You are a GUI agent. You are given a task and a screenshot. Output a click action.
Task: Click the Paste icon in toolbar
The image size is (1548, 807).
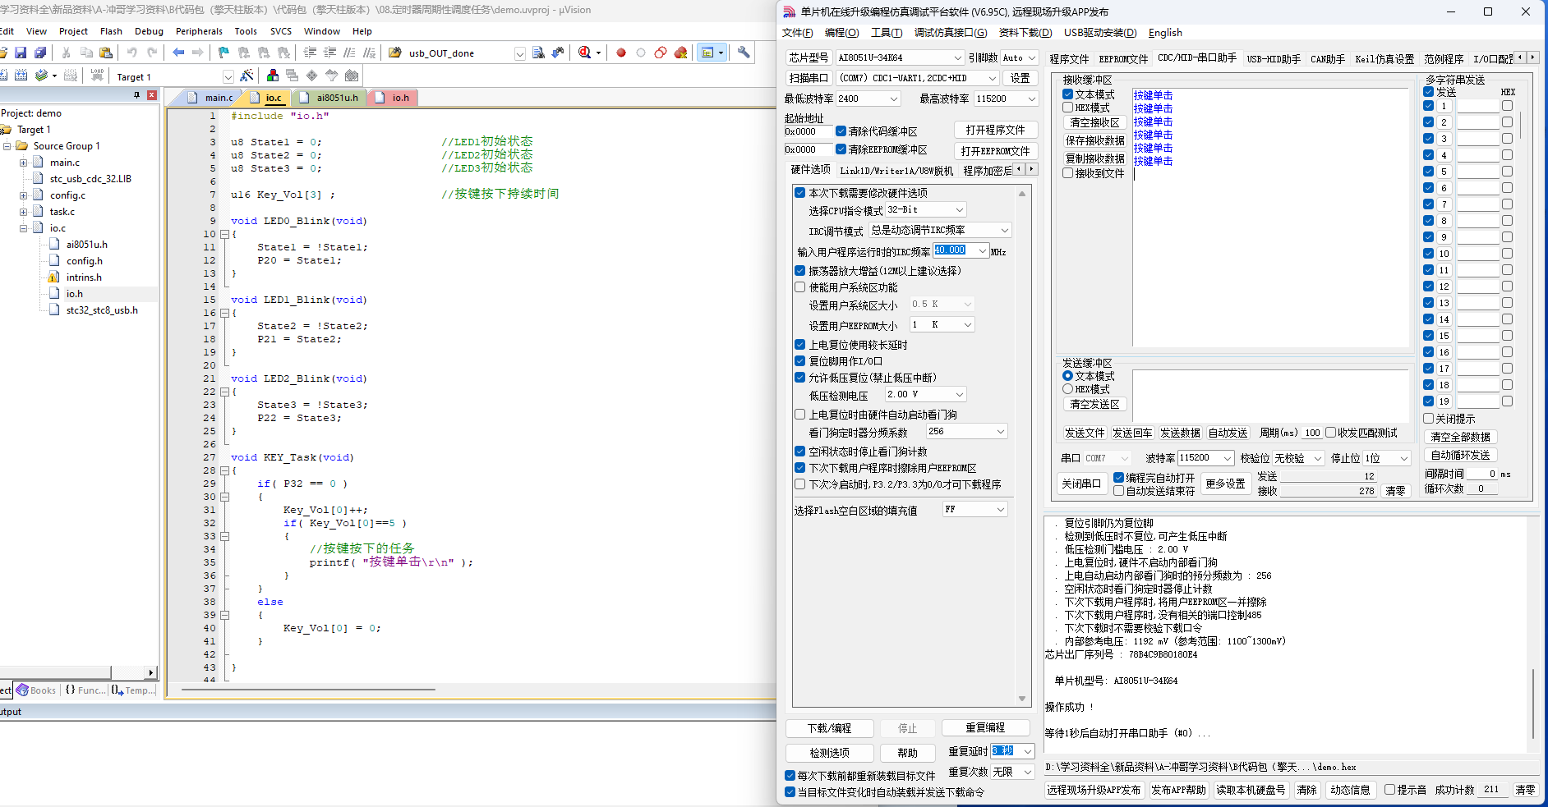tap(106, 53)
